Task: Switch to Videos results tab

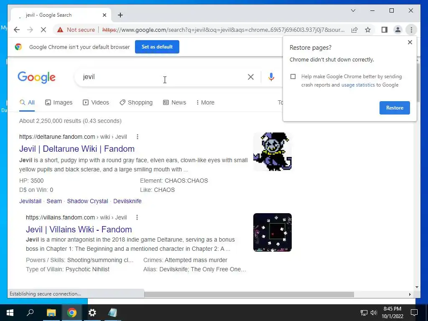Action: pos(96,103)
